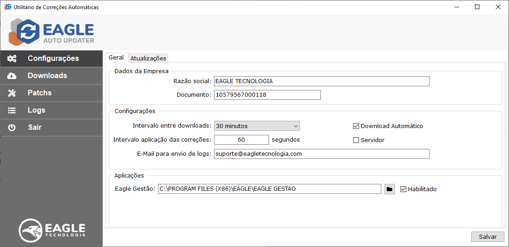
Task: Click the 'Eagle Gestão:' label
Action: [x=135, y=189]
